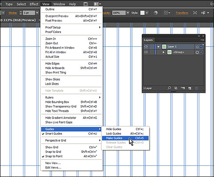Screen dimensions: 214x177
Task: Click the Group target circle icon
Action: (x=197, y=52)
